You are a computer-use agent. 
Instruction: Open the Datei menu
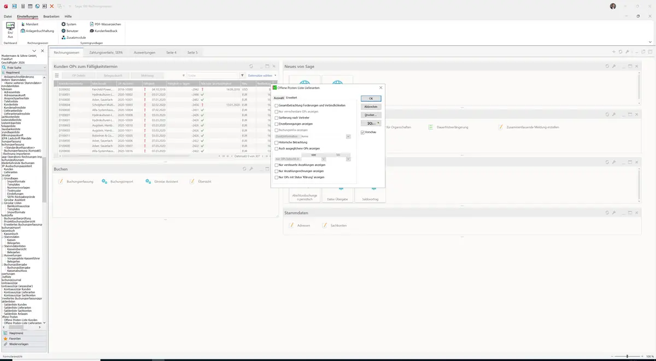[x=8, y=16]
